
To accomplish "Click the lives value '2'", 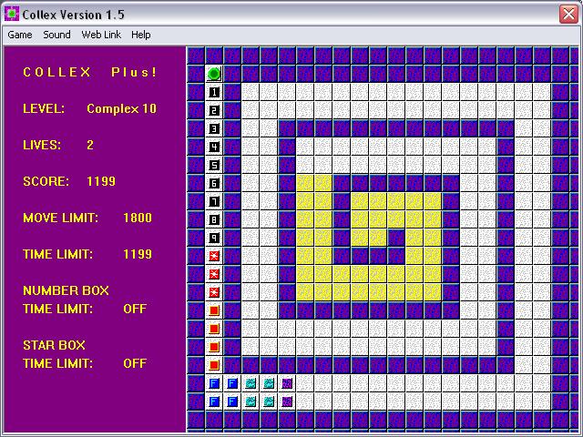I will [90, 145].
